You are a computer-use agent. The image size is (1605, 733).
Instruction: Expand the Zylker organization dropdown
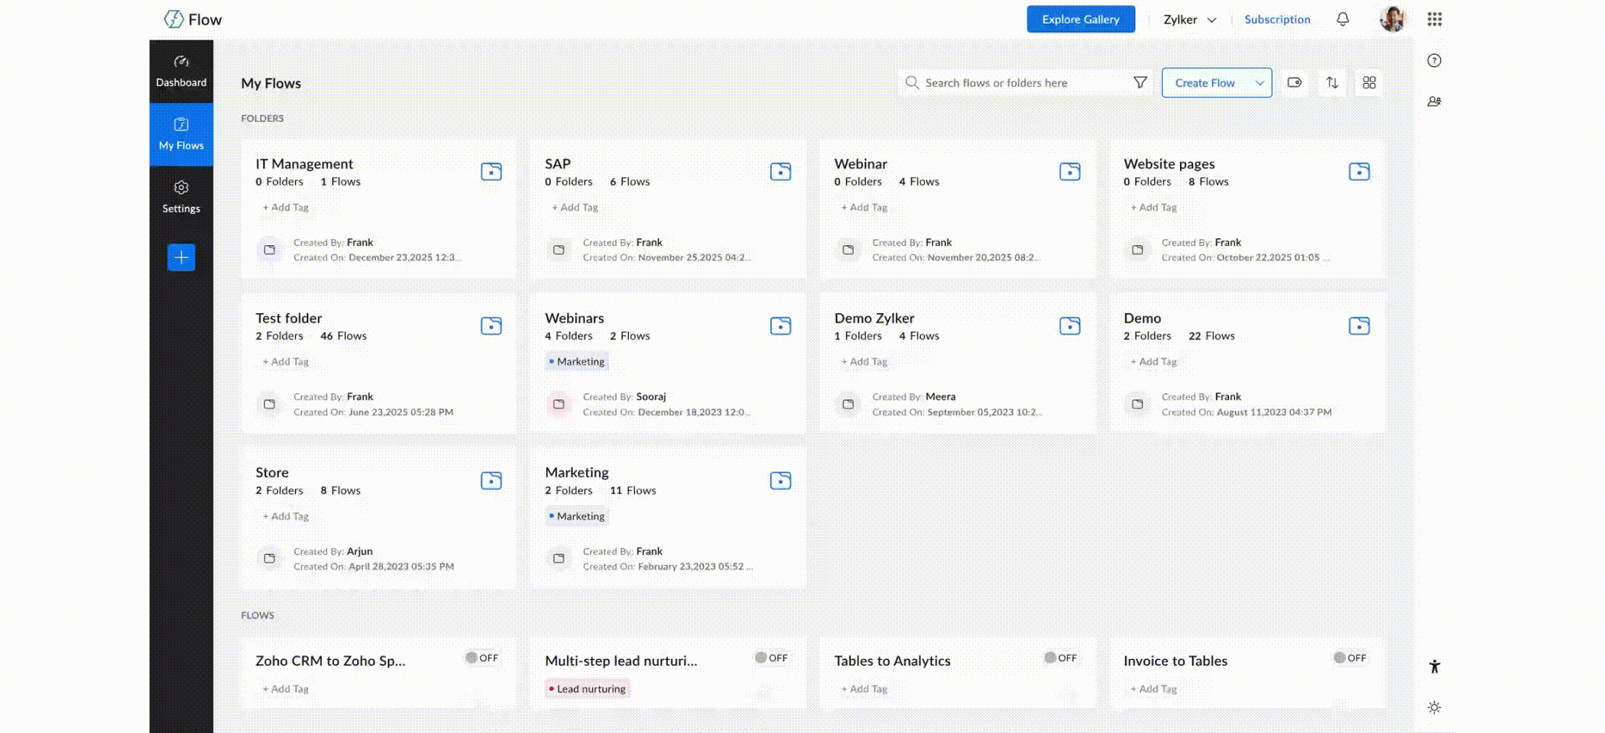1189,20
